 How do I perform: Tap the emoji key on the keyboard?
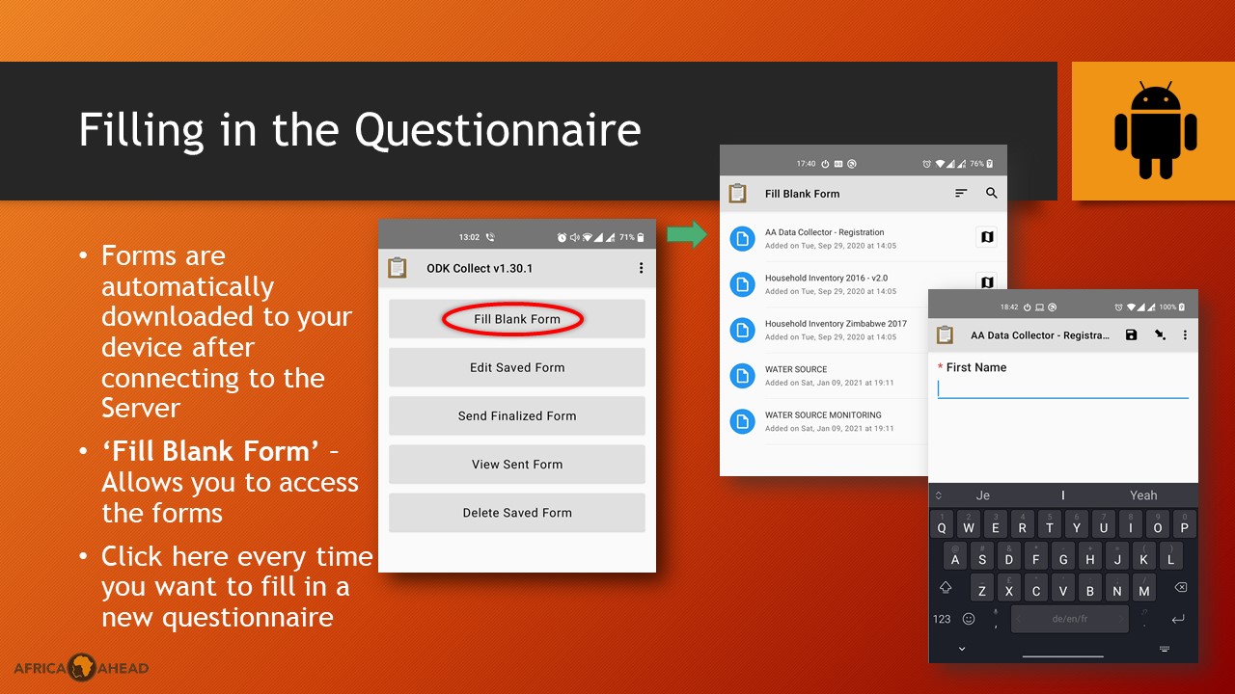point(969,619)
